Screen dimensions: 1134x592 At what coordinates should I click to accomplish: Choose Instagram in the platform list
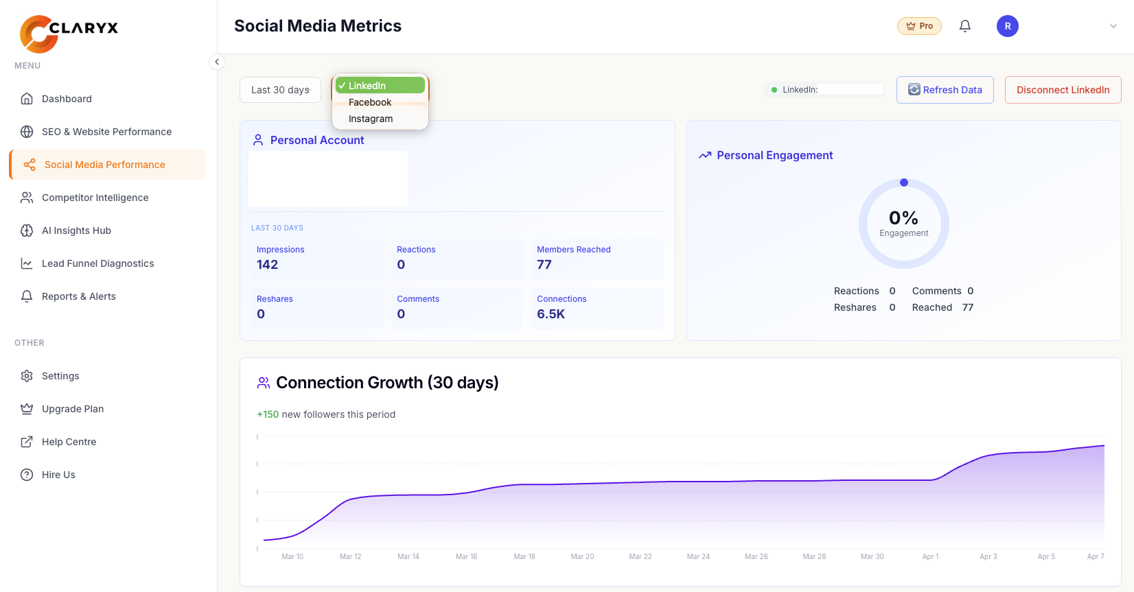click(x=371, y=119)
